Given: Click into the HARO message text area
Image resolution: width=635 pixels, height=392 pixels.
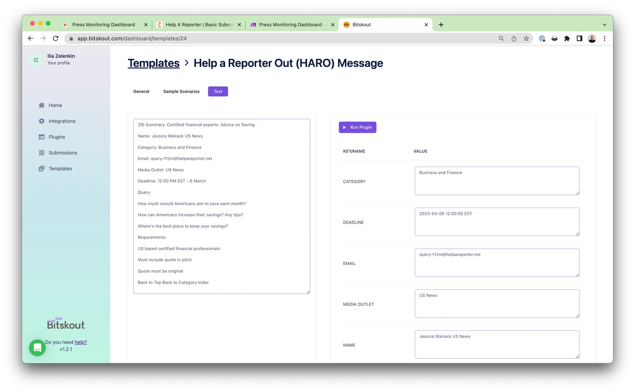Looking at the screenshot, I should pos(222,206).
